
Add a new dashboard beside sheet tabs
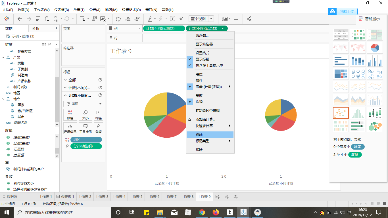click(x=227, y=196)
